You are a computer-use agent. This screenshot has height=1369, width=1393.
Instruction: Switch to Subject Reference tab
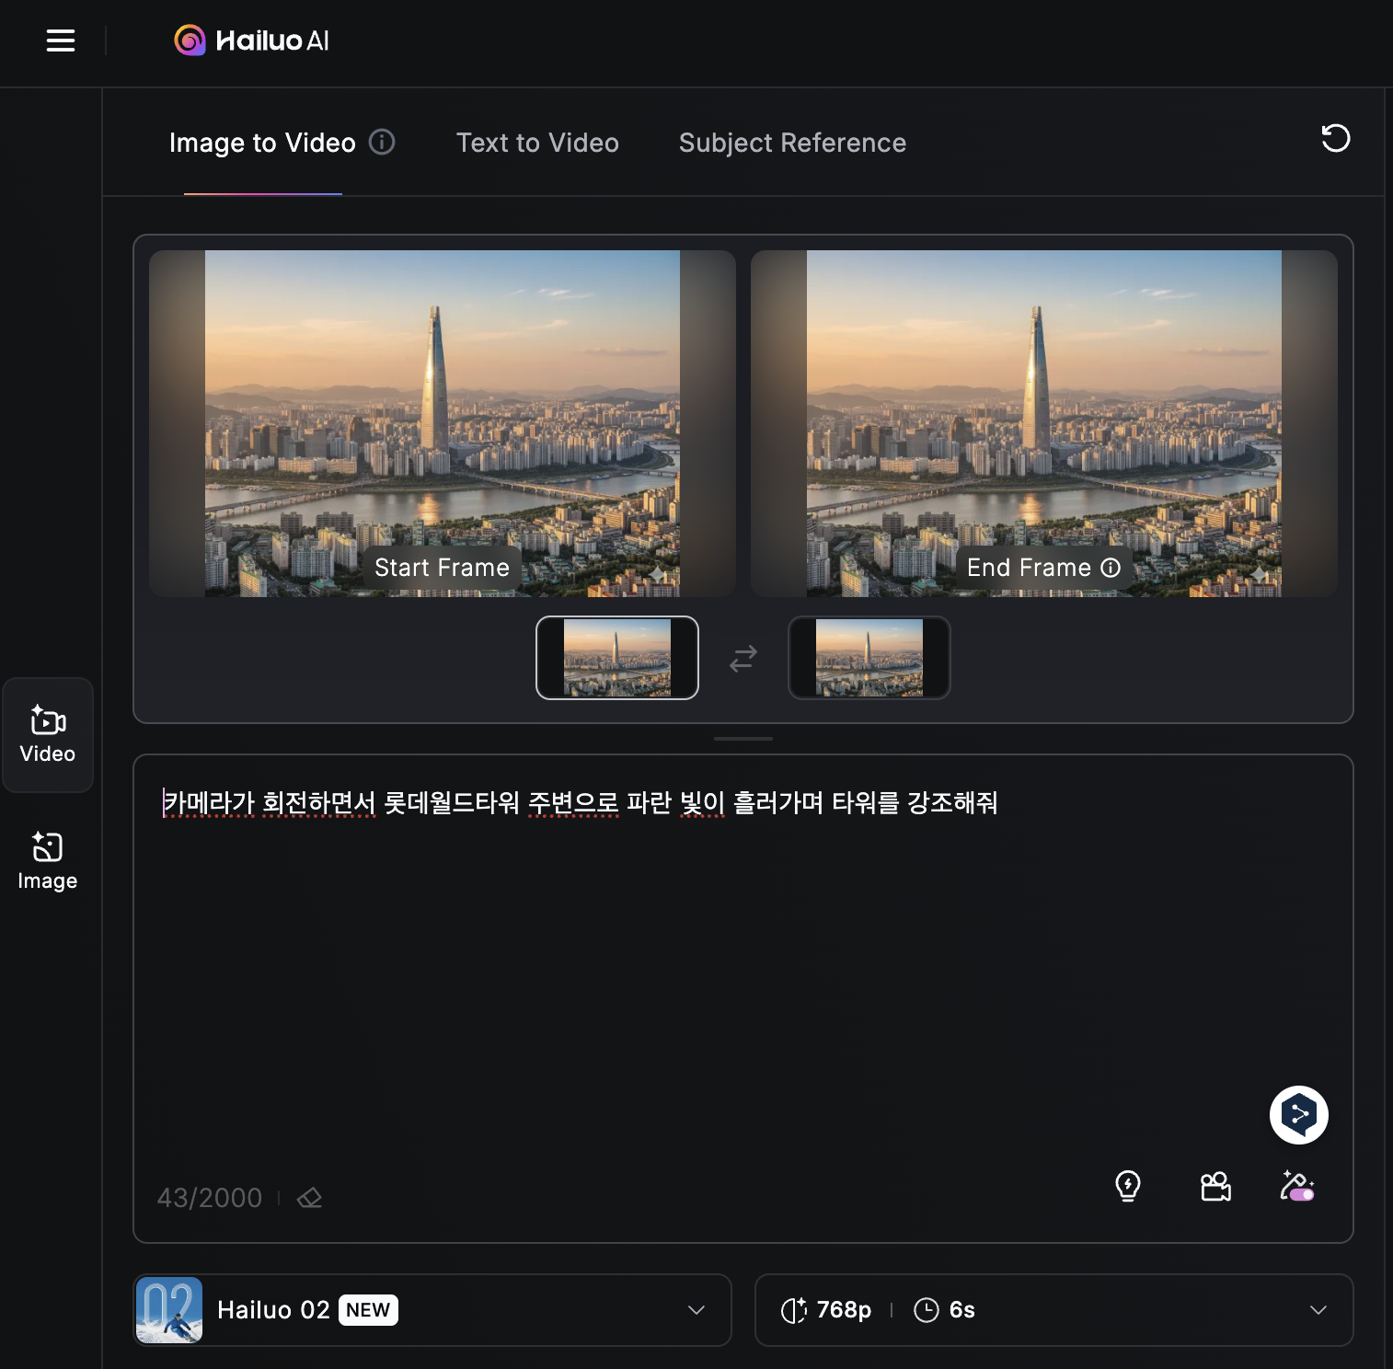[x=792, y=143]
